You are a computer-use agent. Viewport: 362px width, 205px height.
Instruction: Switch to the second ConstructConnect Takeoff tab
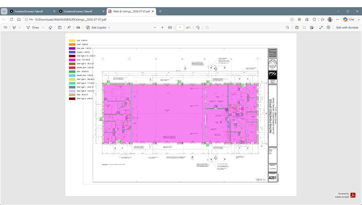pos(82,11)
